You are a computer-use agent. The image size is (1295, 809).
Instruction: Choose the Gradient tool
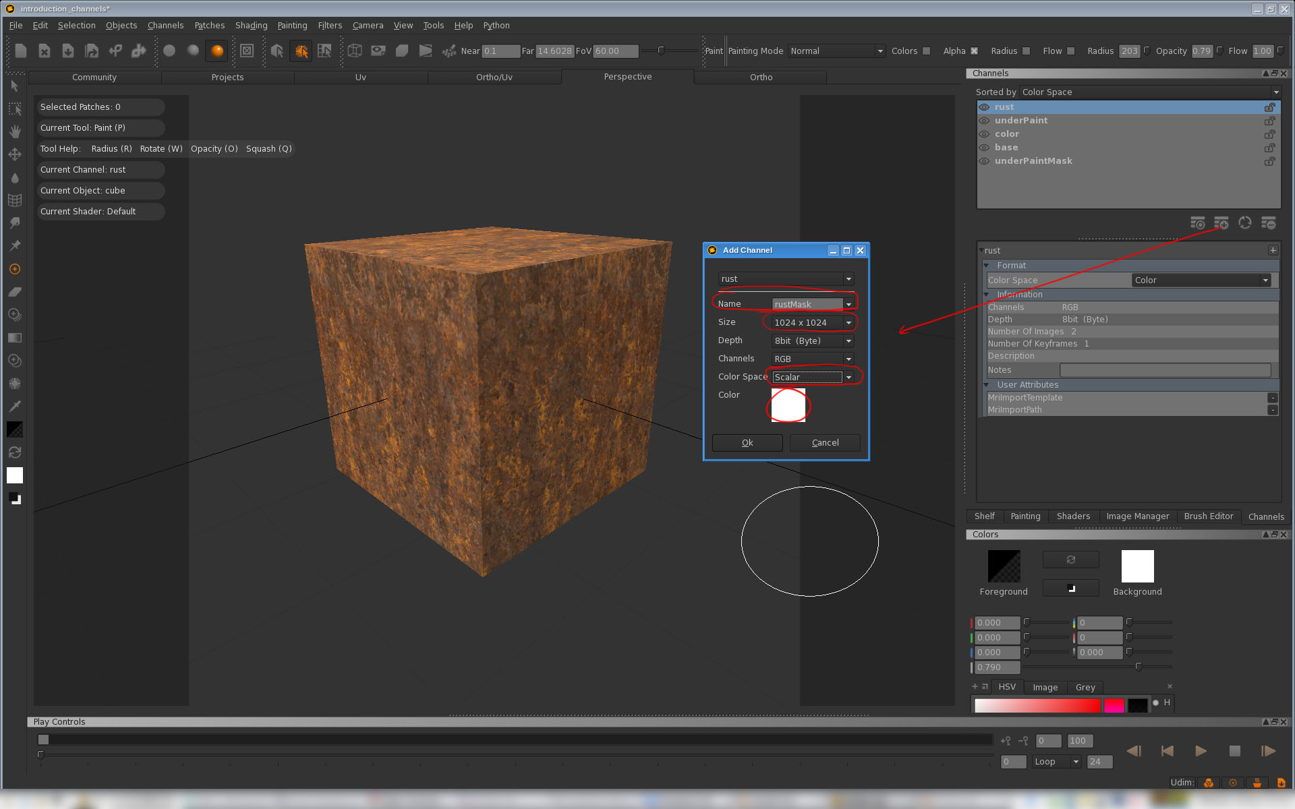point(15,338)
